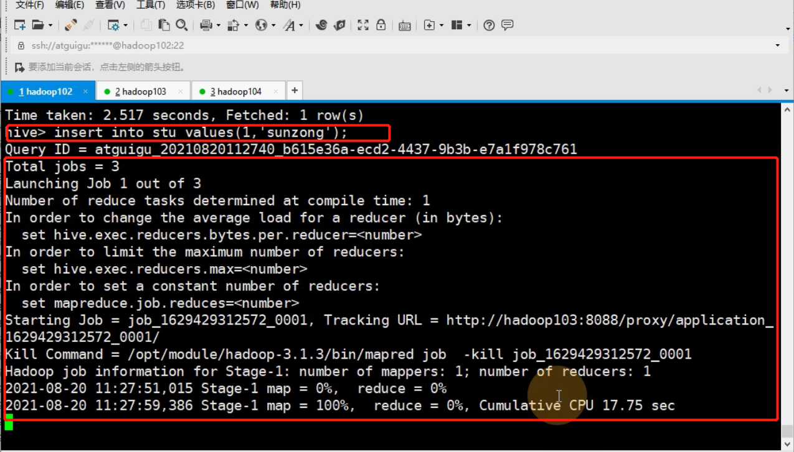Screen dimensions: 794x452
Task: Expand the globe encoding dropdown arrow
Action: [273, 25]
